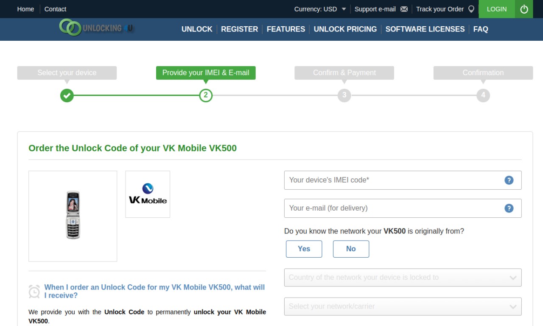Click the step 4 circle indicator
Screen dimensions: 543x326
coord(483,95)
